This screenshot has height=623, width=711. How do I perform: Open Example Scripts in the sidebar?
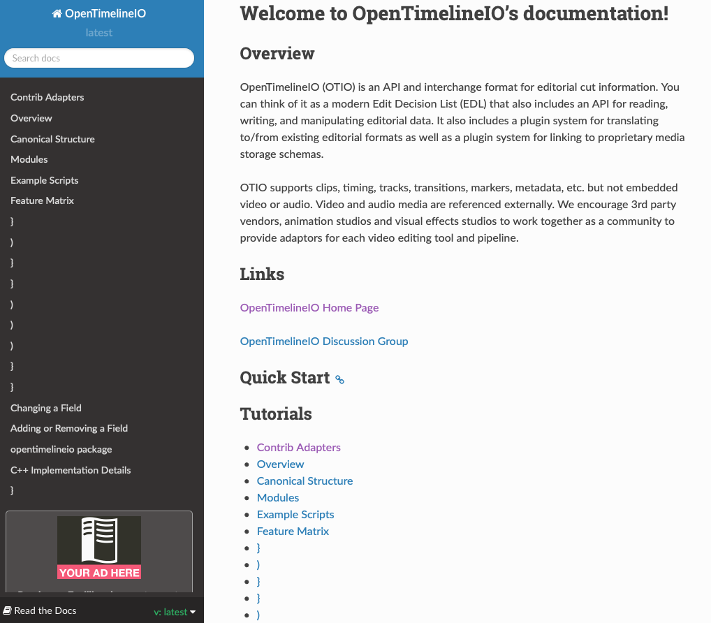[x=45, y=180]
